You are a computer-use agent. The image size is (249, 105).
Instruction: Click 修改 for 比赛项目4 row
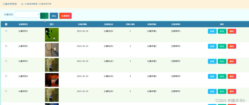click(x=222, y=77)
